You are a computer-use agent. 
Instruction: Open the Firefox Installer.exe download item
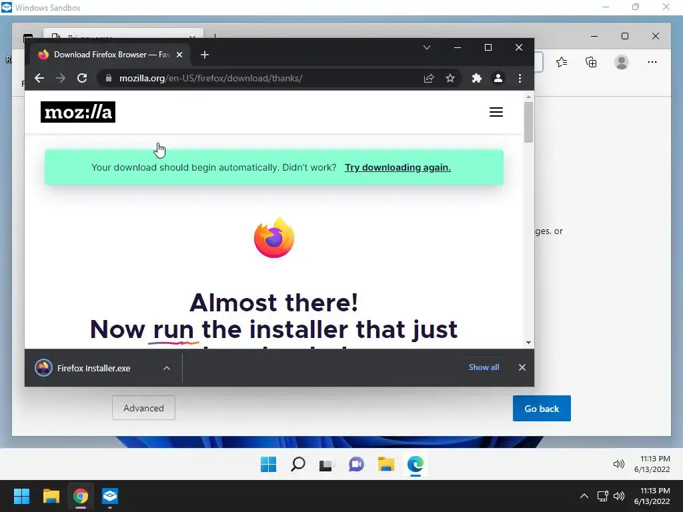tap(93, 368)
